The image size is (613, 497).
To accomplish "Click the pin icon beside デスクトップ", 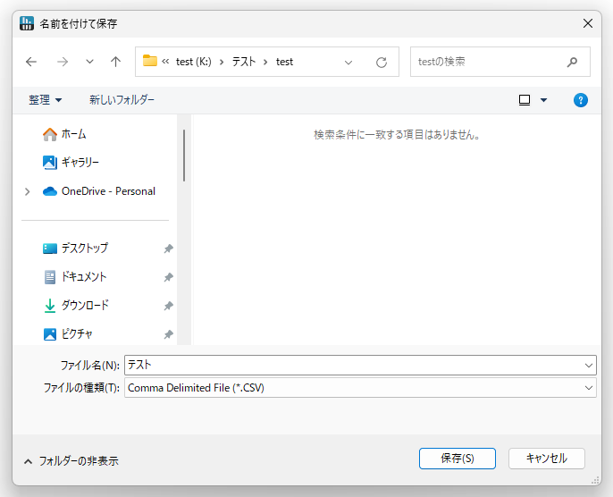I will (x=169, y=248).
